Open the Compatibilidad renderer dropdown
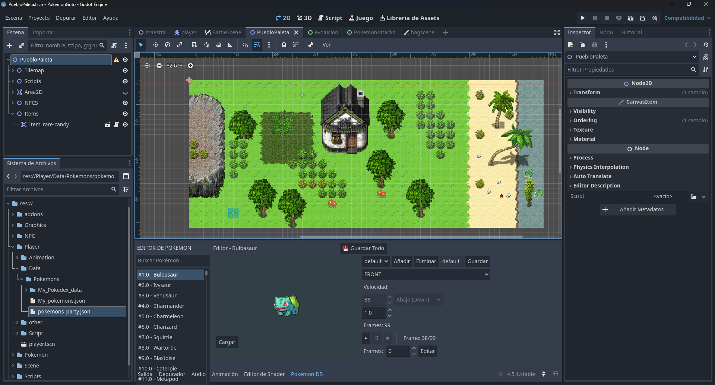715x385 pixels. 687,18
